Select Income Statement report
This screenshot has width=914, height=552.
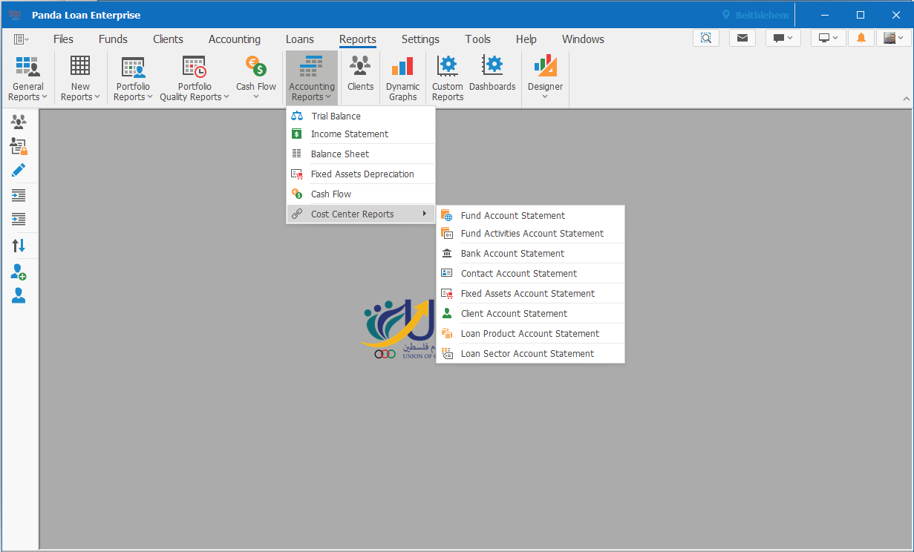[361, 134]
